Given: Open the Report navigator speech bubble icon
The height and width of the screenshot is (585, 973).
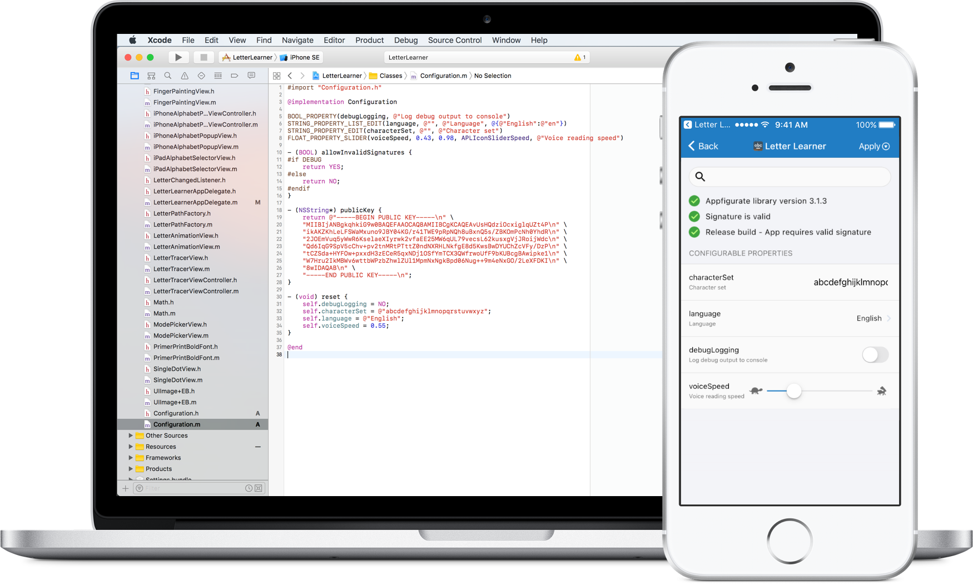Looking at the screenshot, I should click(x=251, y=76).
